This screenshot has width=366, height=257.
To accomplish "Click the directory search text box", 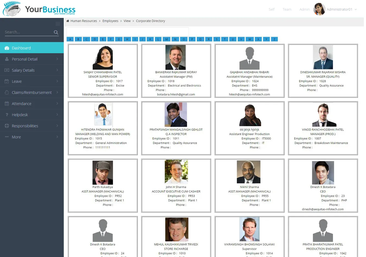I will [x=128, y=32].
